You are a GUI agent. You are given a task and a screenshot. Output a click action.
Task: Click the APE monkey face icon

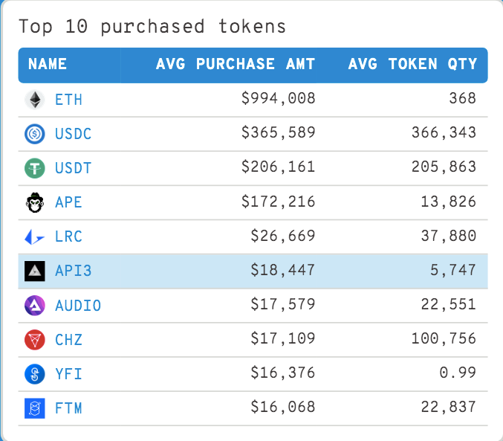34,202
